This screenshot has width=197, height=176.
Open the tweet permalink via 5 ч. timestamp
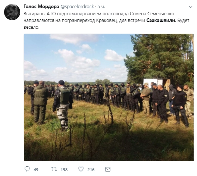[101, 7]
